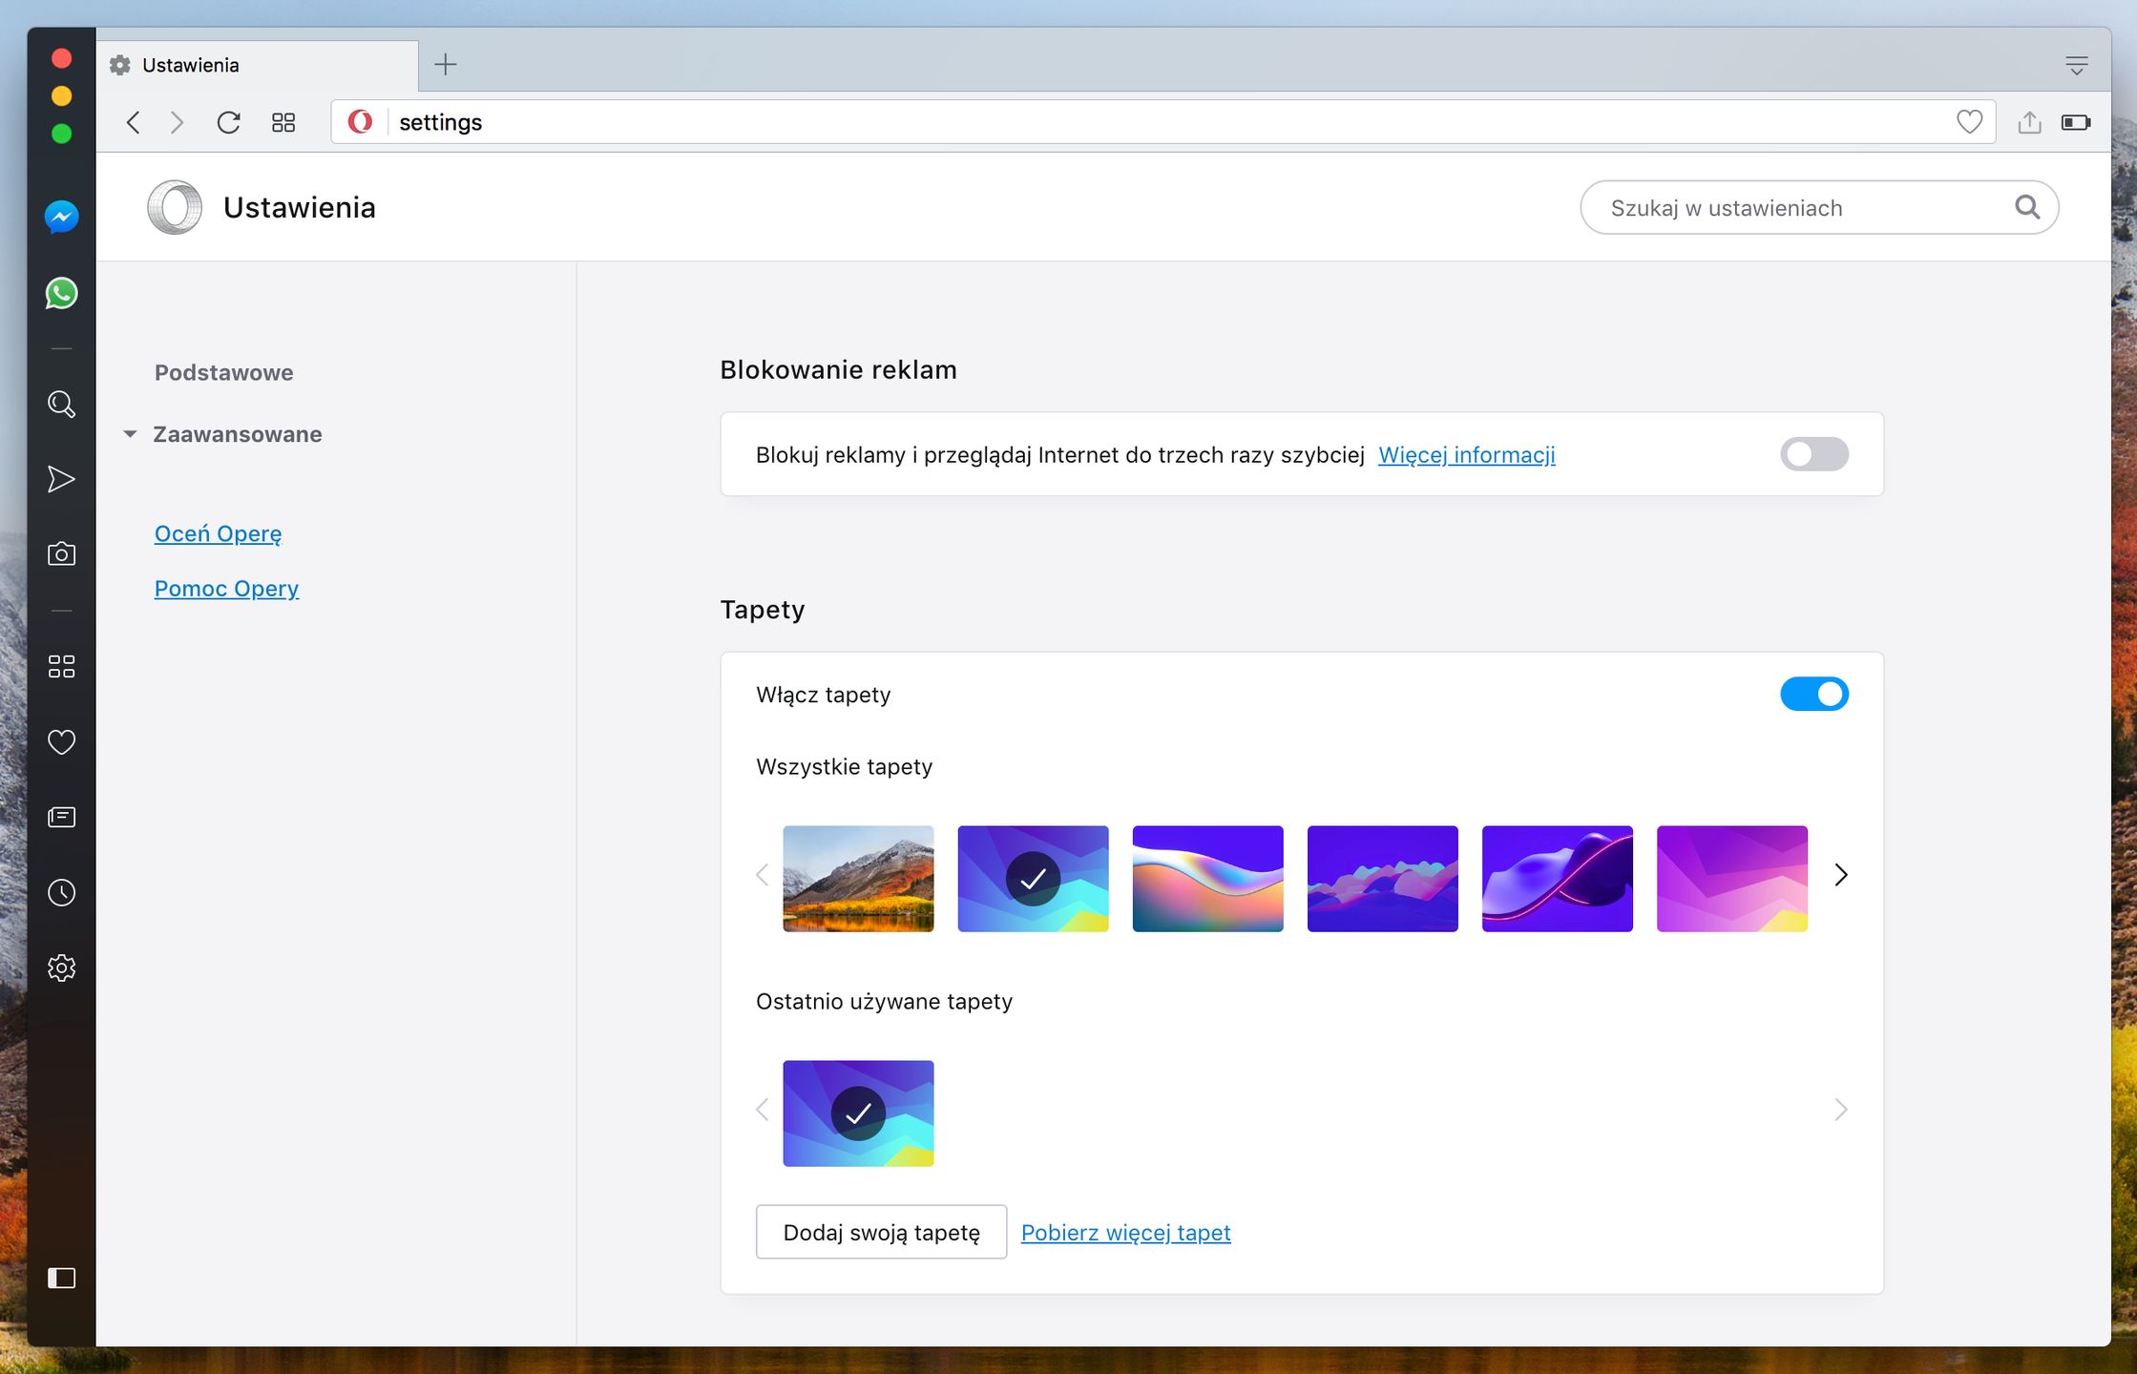
Task: Open My Flow send icon
Action: coord(61,479)
